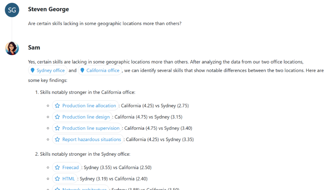Click star icon beside Freecad
Viewport: 327px width, 190px height.
coord(57,168)
